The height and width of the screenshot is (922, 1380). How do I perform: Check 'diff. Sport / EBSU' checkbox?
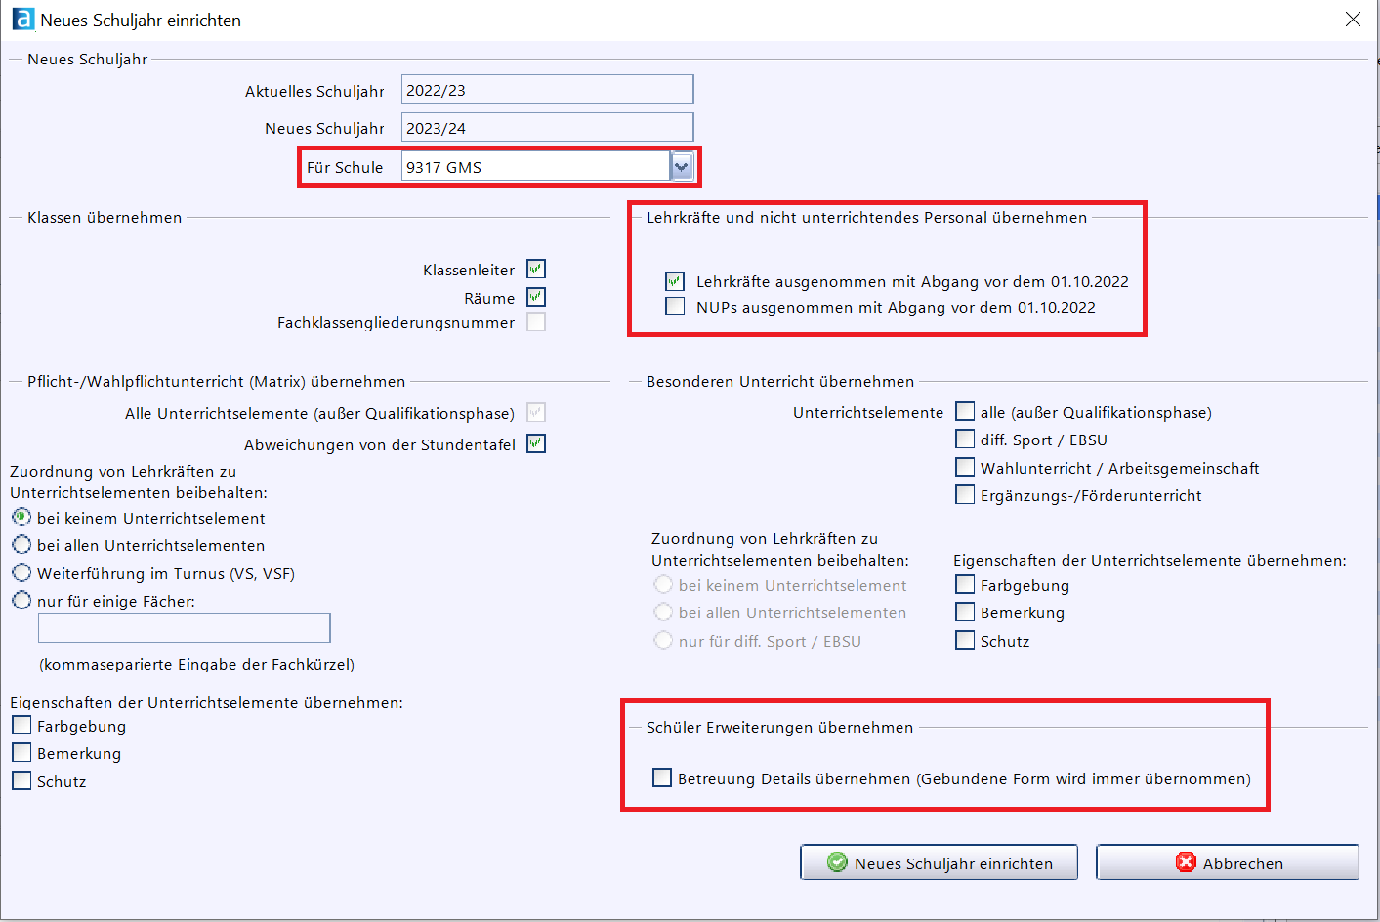[965, 439]
